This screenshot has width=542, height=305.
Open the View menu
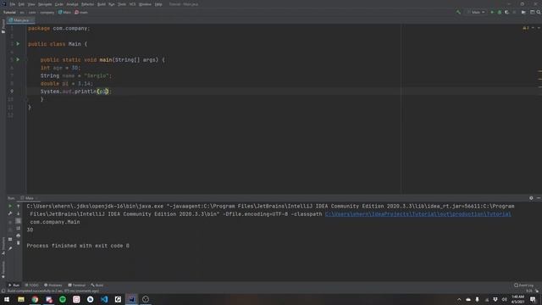[31, 4]
